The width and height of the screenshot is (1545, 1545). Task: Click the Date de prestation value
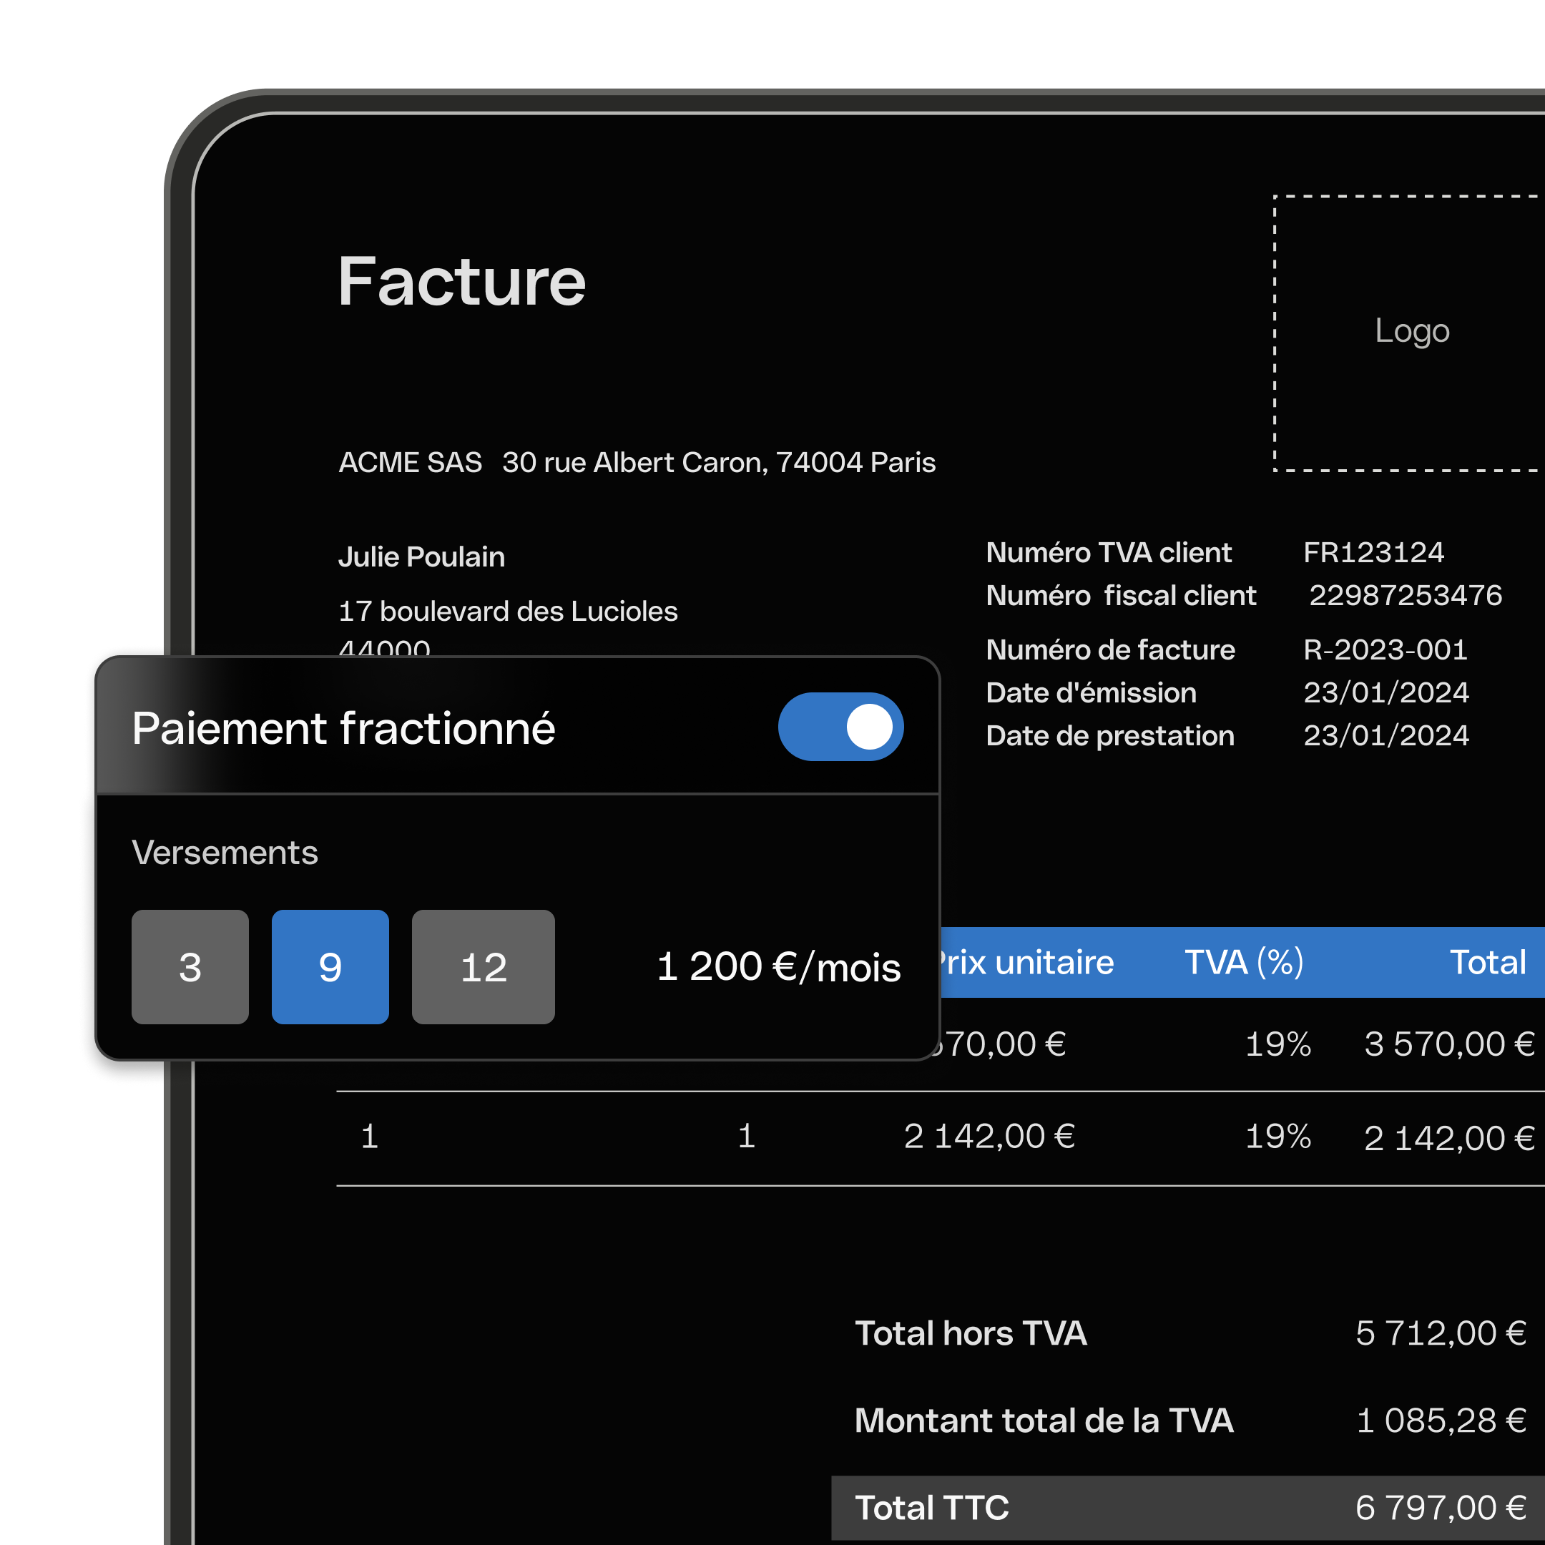coord(1386,735)
